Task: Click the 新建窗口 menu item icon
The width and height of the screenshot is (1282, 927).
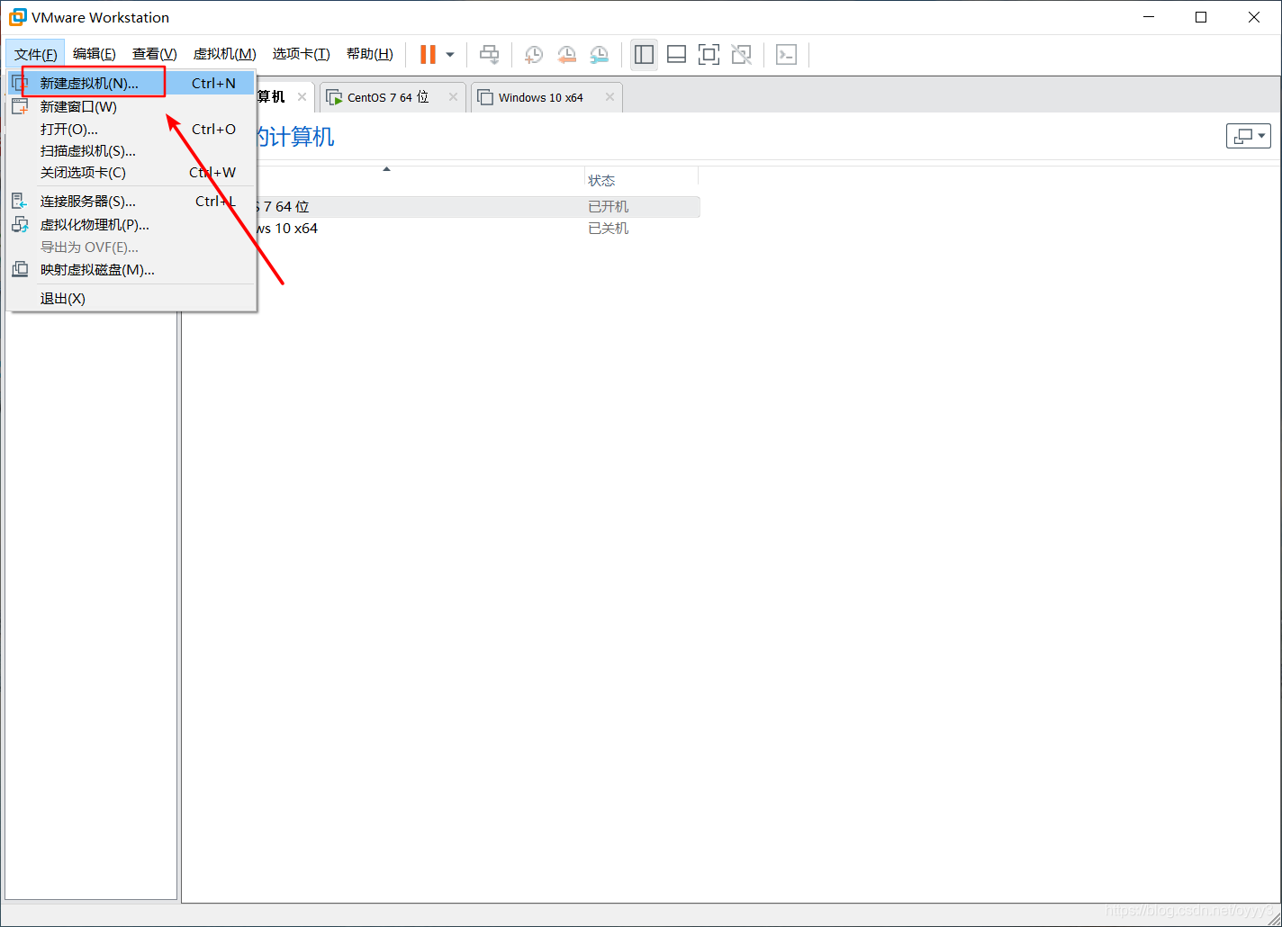Action: pyautogui.click(x=20, y=106)
